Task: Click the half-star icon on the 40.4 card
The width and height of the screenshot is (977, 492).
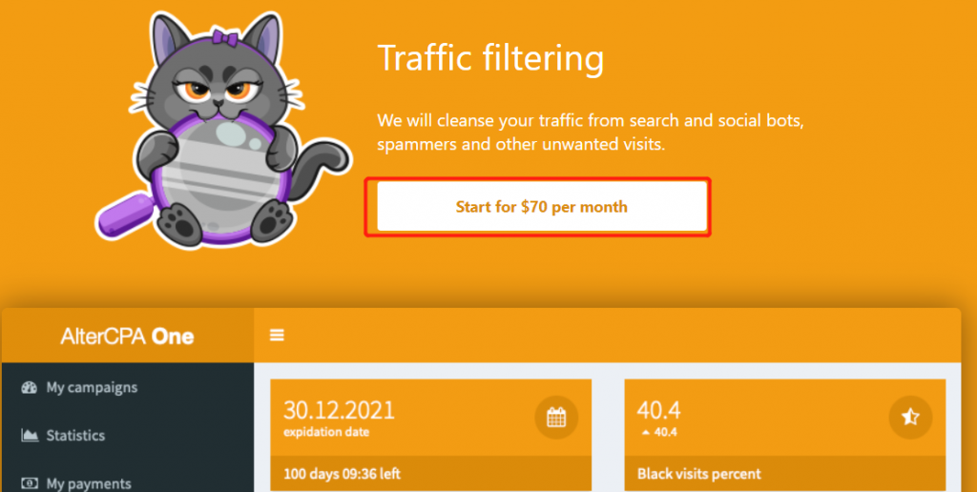Action: pyautogui.click(x=910, y=418)
